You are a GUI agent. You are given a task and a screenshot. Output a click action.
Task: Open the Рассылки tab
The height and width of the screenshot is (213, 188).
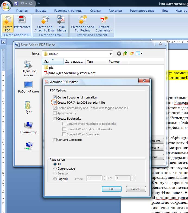[115, 11]
